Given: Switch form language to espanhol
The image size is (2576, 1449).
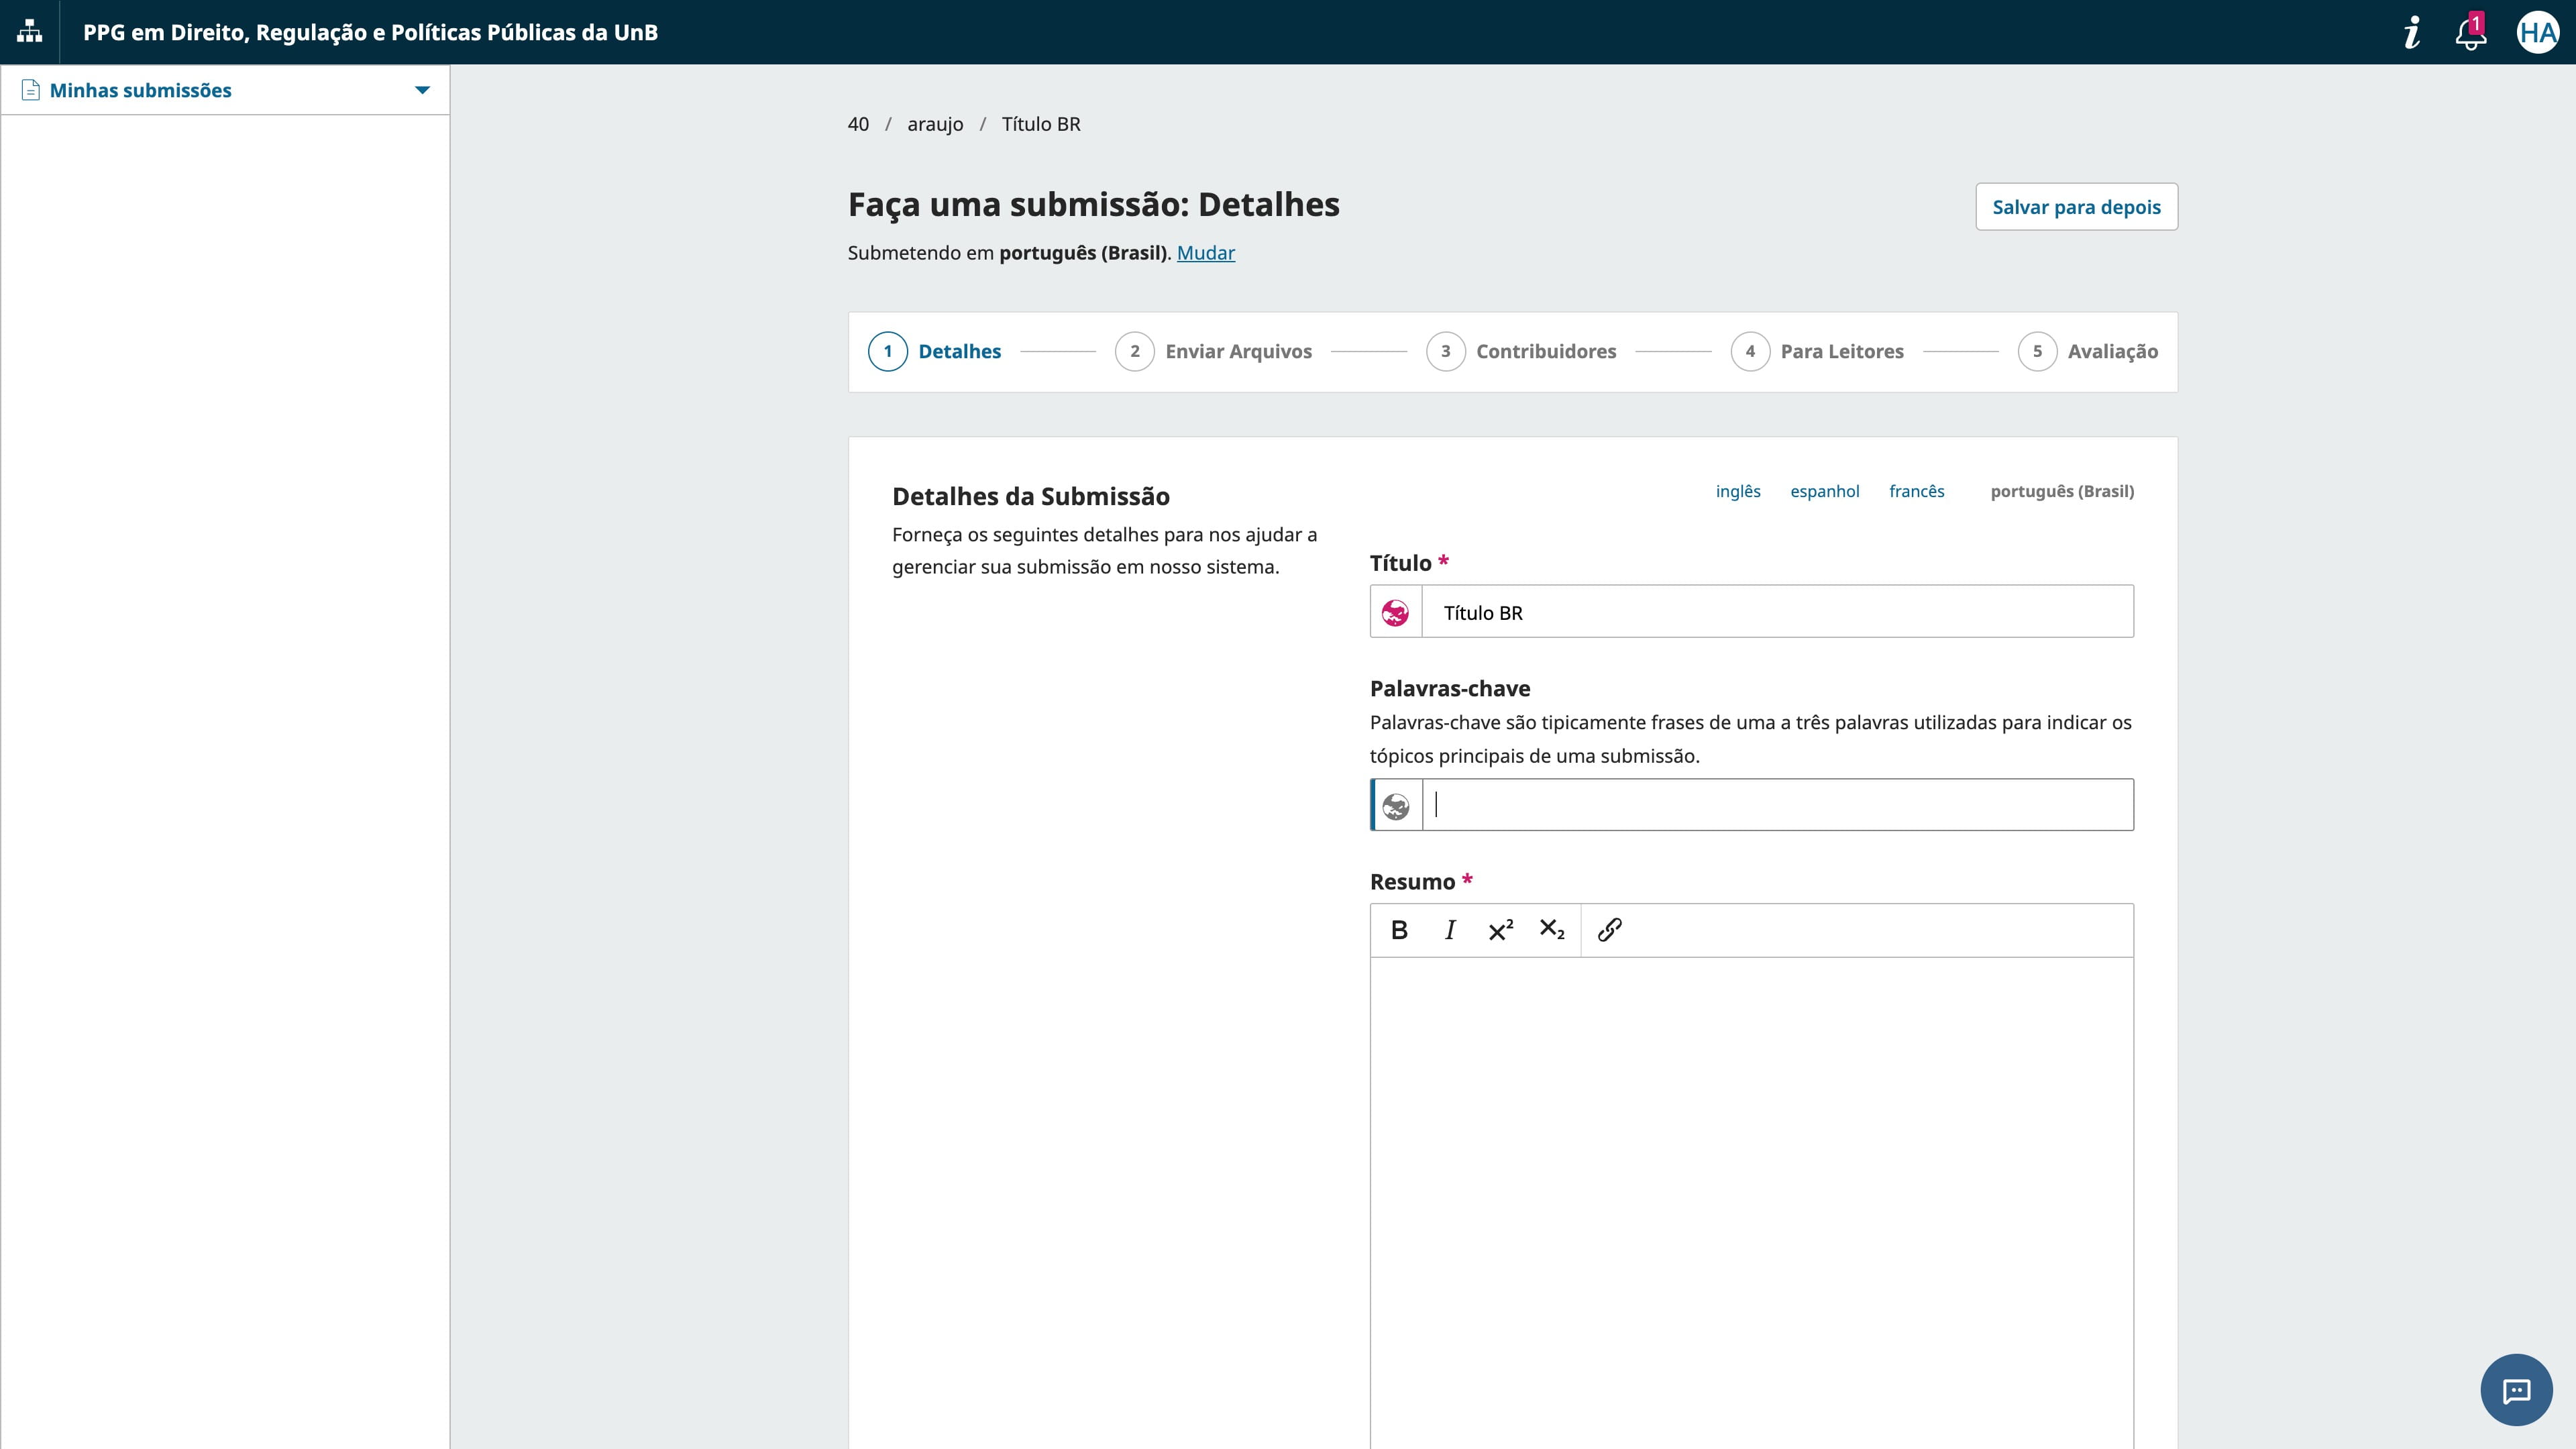Looking at the screenshot, I should [1824, 491].
